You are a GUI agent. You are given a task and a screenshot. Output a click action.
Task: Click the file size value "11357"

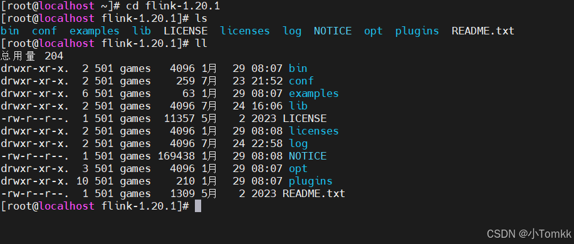pyautogui.click(x=179, y=118)
